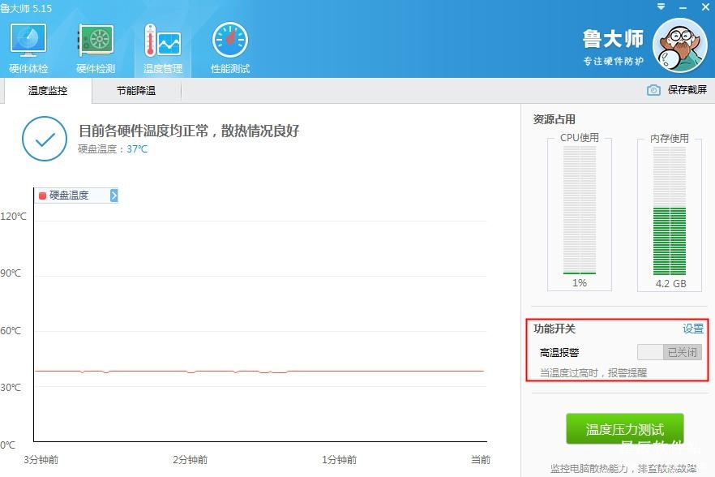Click the 内存使用 memory usage bar

[670, 211]
